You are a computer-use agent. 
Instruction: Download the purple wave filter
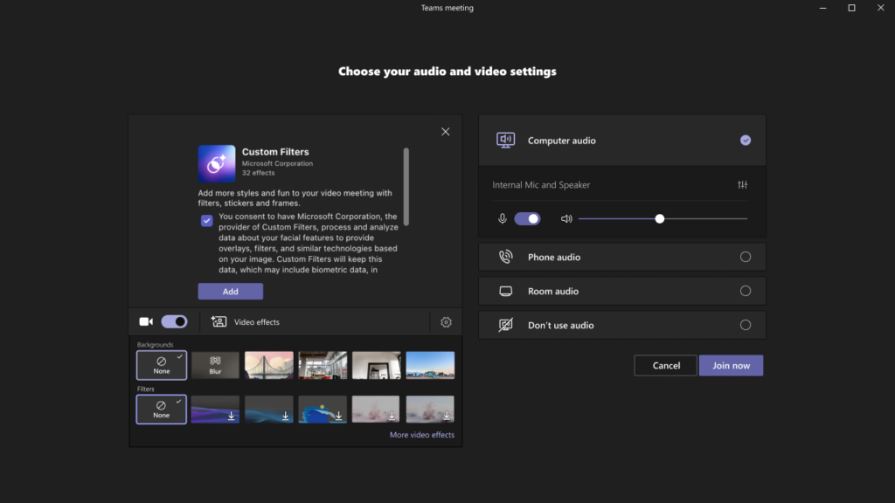(x=215, y=410)
